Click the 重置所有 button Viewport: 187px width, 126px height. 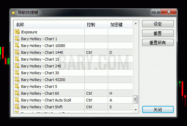point(158,43)
